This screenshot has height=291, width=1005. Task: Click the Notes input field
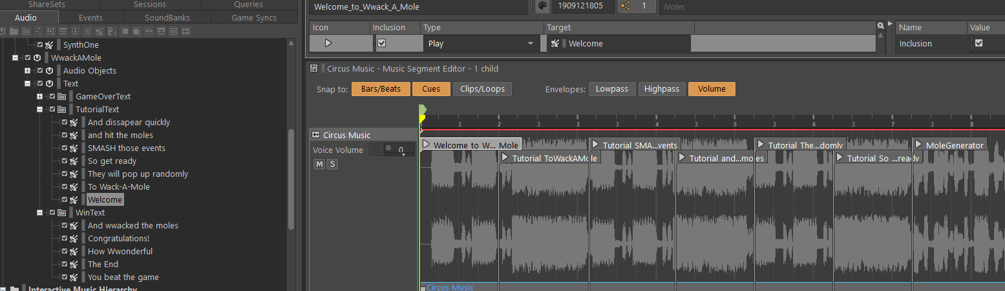tap(832, 6)
